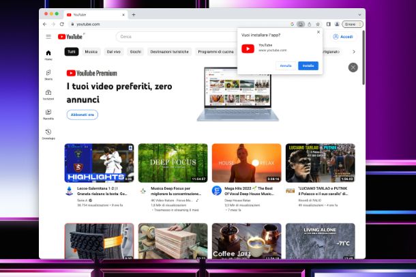
Task: Select the Tutti category chip
Action: coord(72,52)
